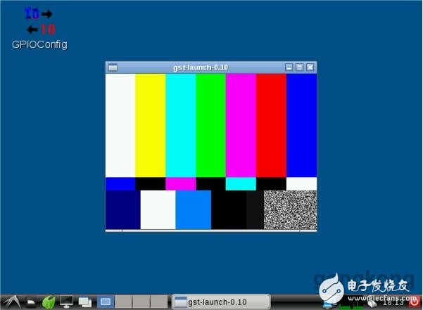Minimize the gst-launch-0.10 window
The width and height of the screenshot is (423, 310).
(x=289, y=67)
